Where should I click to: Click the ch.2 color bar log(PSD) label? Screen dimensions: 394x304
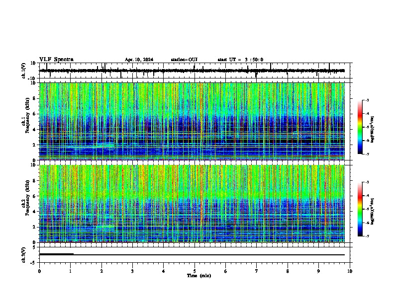click(372, 212)
